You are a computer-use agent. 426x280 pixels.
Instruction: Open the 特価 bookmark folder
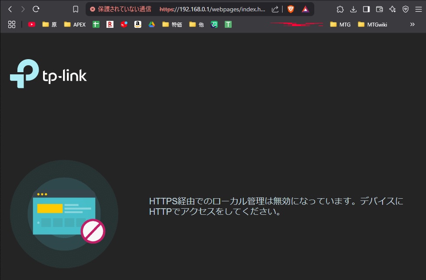pos(172,24)
